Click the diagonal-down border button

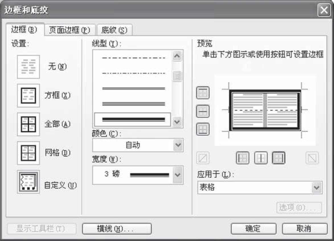(312, 158)
